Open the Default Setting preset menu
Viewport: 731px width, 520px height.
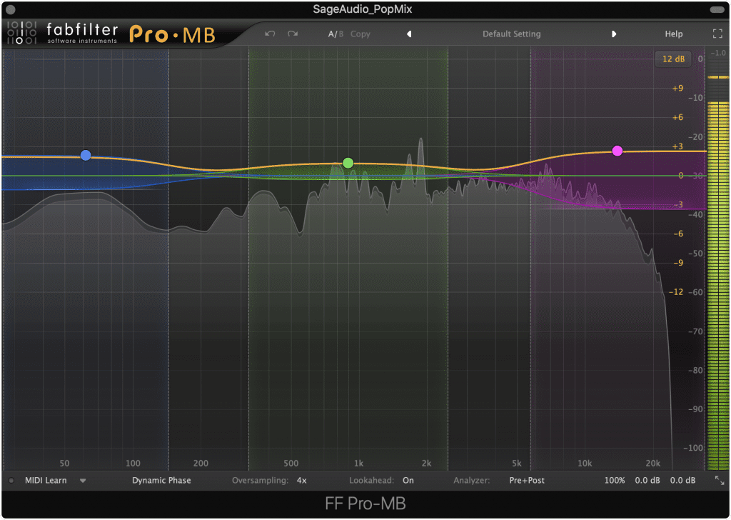(511, 34)
